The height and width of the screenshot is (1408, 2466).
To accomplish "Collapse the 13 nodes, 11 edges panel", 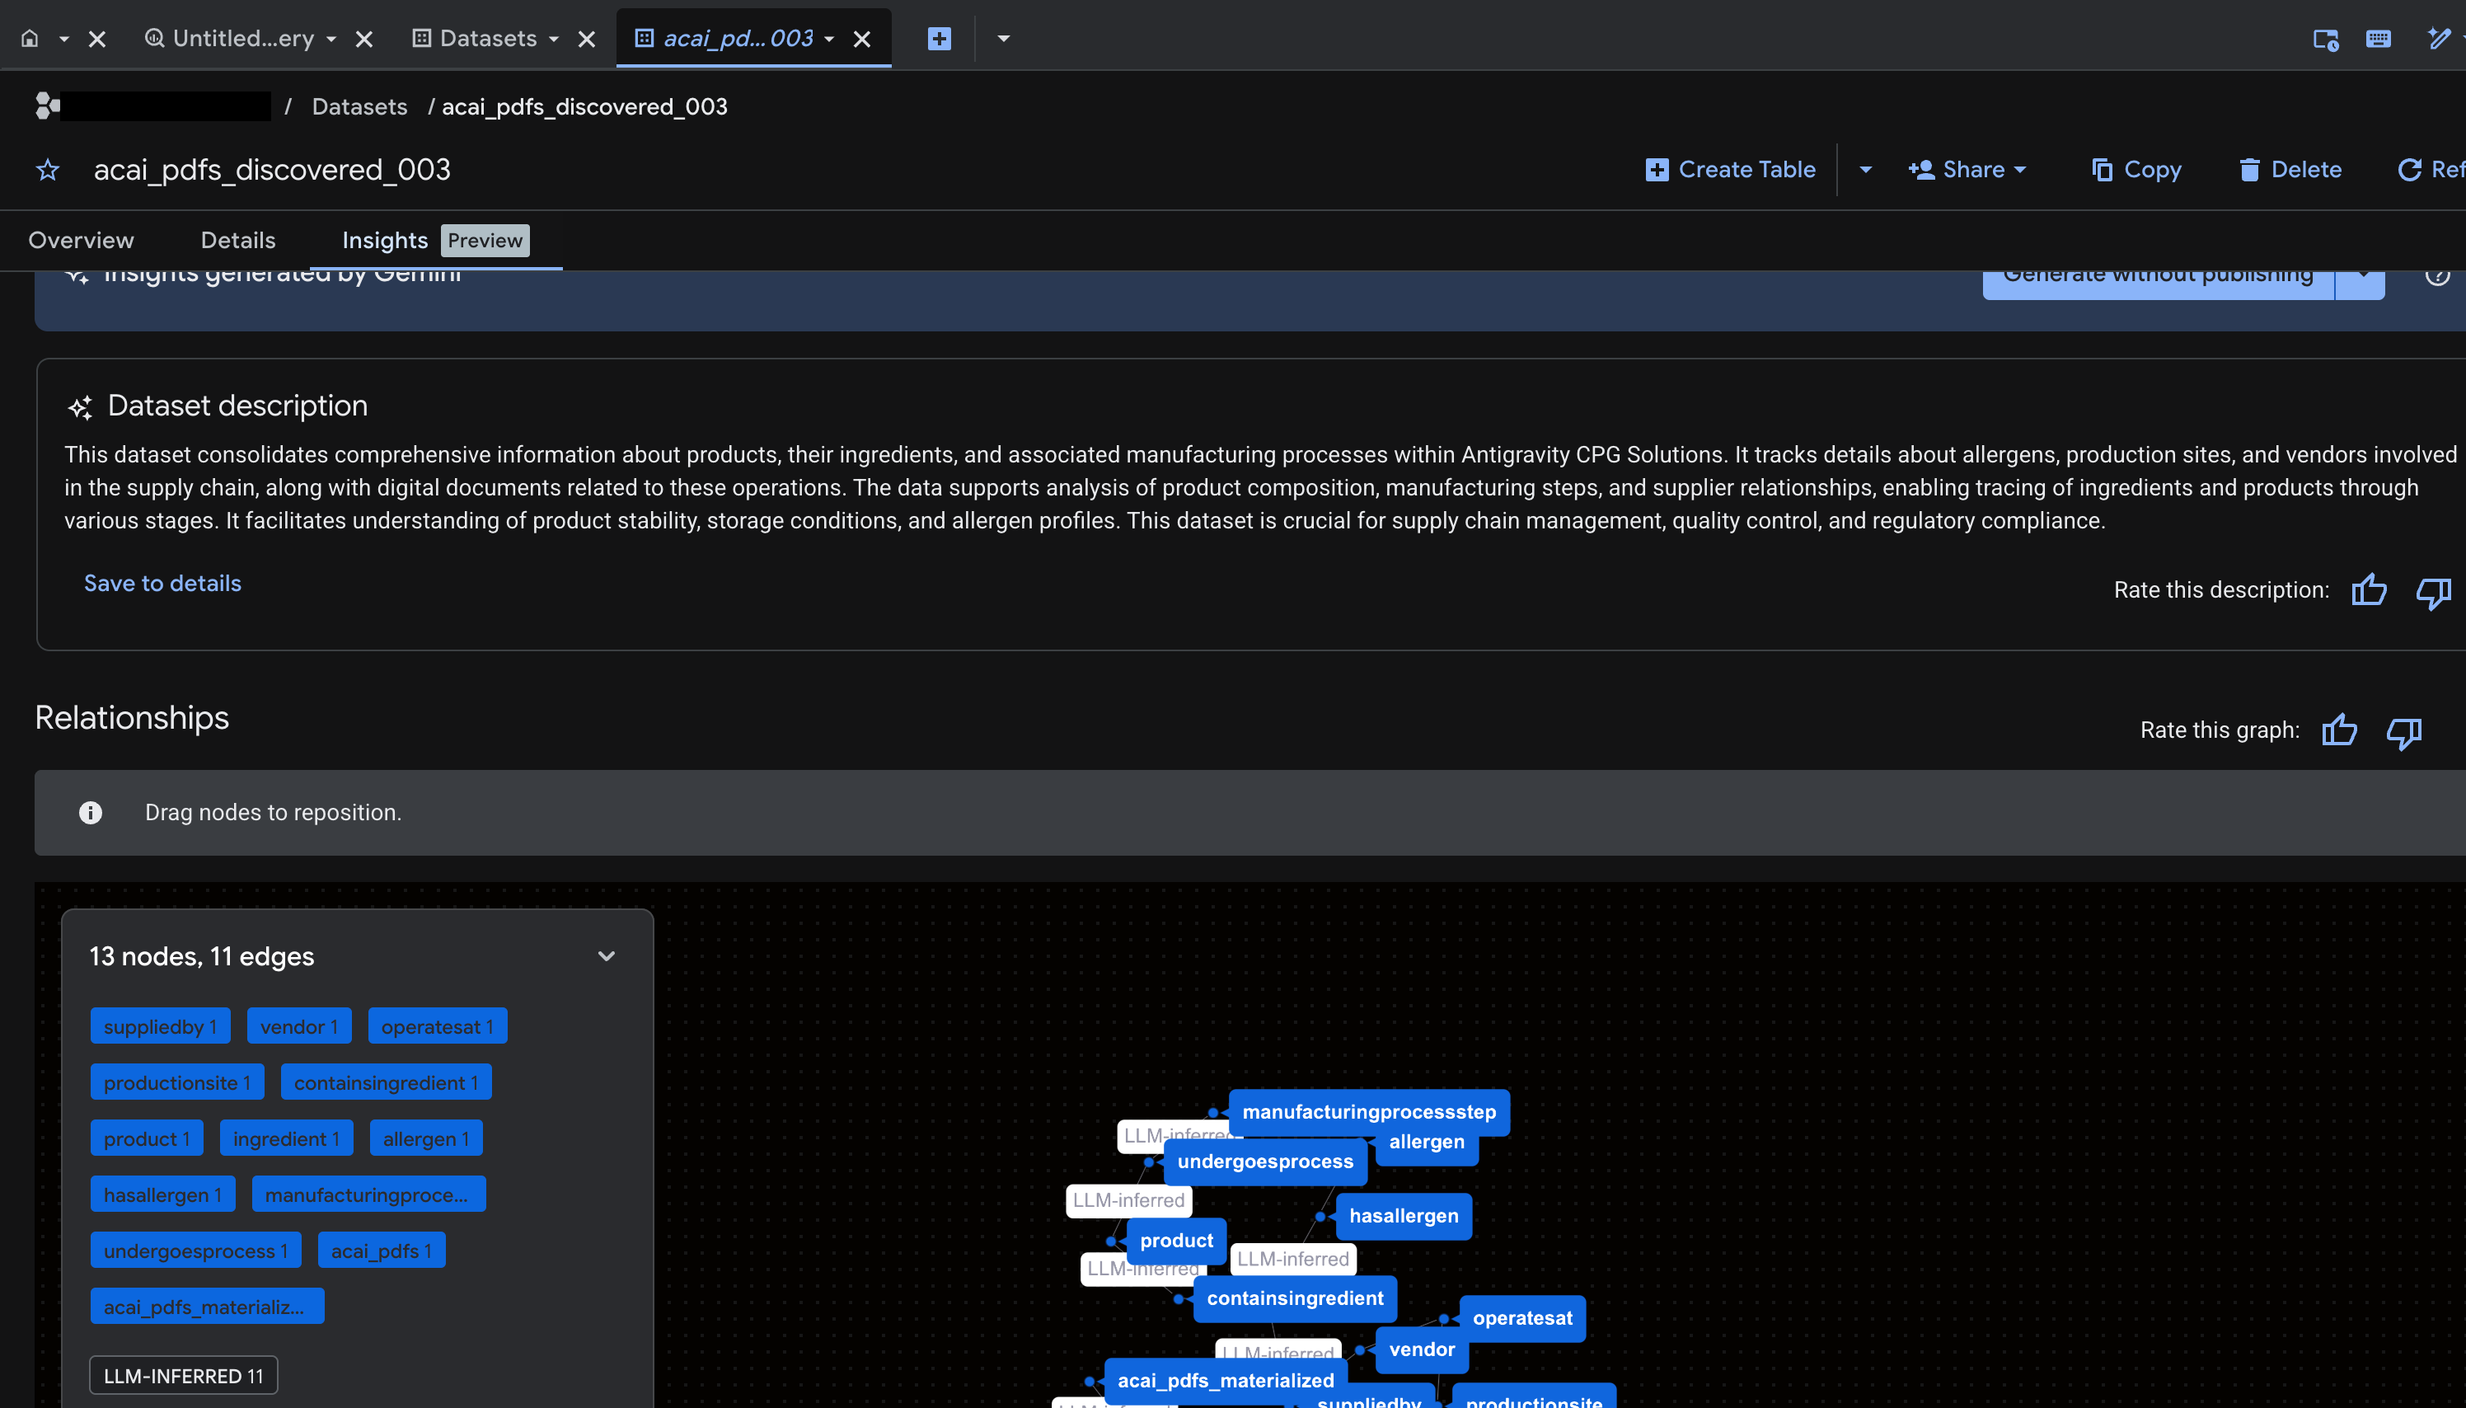I will (x=606, y=955).
